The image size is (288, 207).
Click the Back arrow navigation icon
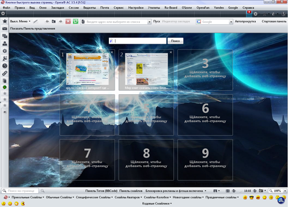[x=47, y=21]
